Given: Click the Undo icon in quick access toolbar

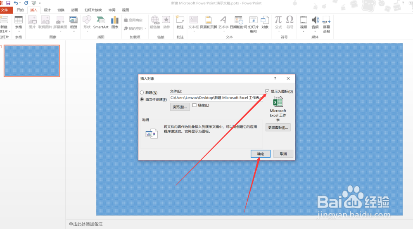Looking at the screenshot, I should [x=16, y=3].
